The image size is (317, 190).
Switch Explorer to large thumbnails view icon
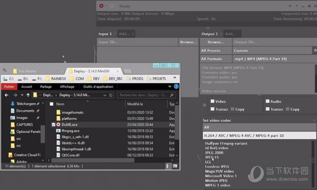pyautogui.click(x=175, y=166)
